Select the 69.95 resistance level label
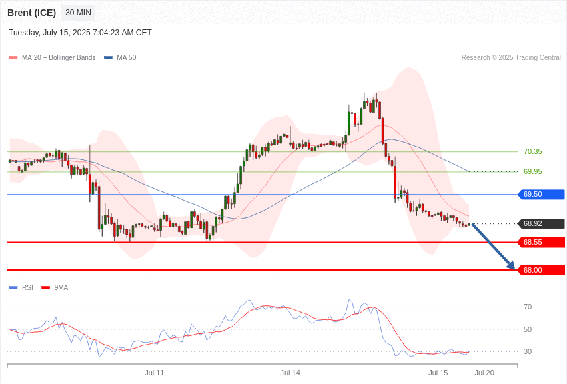The image size is (567, 384). [533, 171]
